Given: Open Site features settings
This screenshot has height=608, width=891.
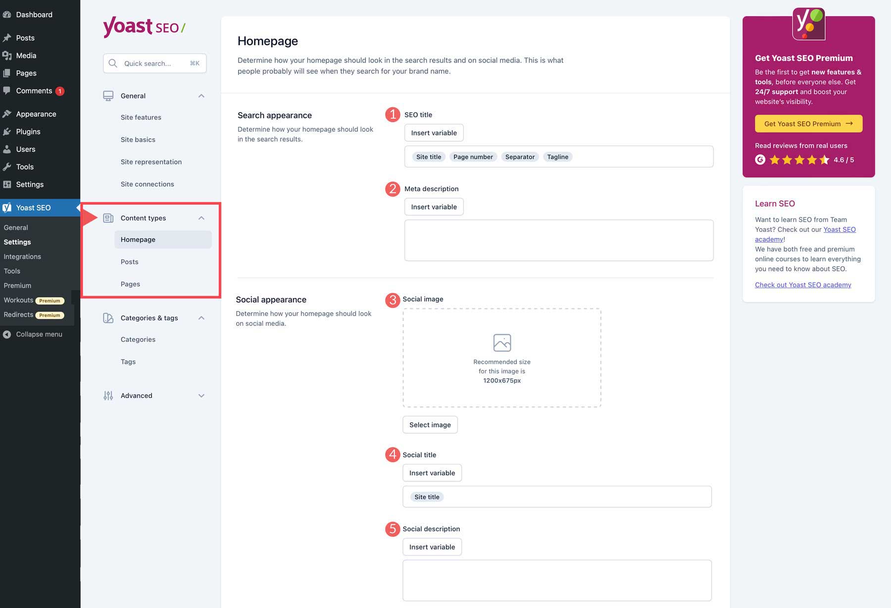Looking at the screenshot, I should click(x=141, y=117).
